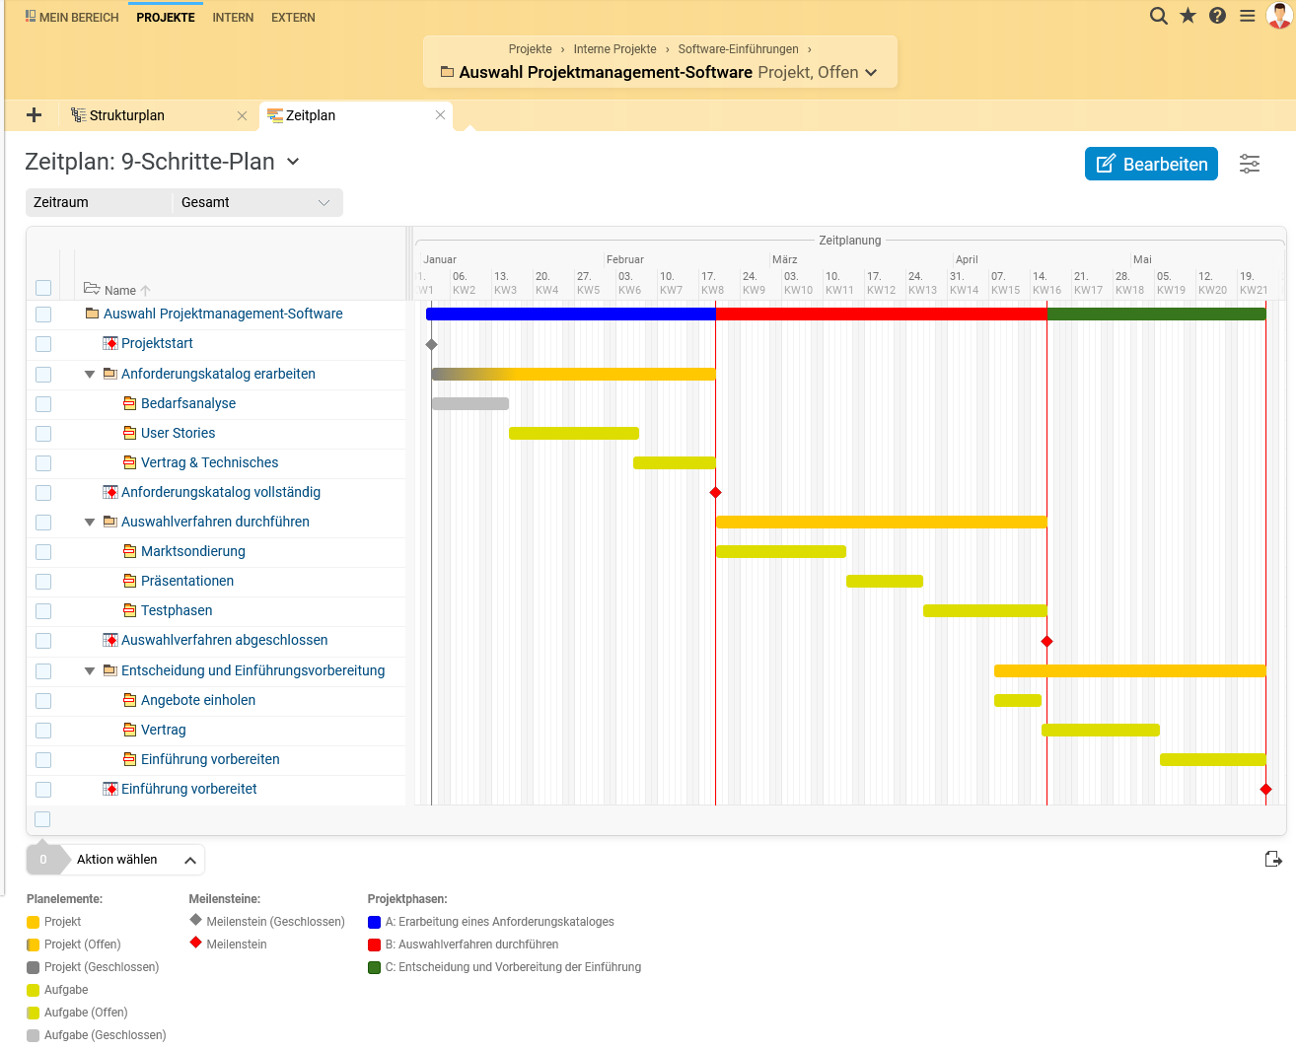Open the Marktsondierung task link
The width and height of the screenshot is (1297, 1050).
(x=193, y=551)
